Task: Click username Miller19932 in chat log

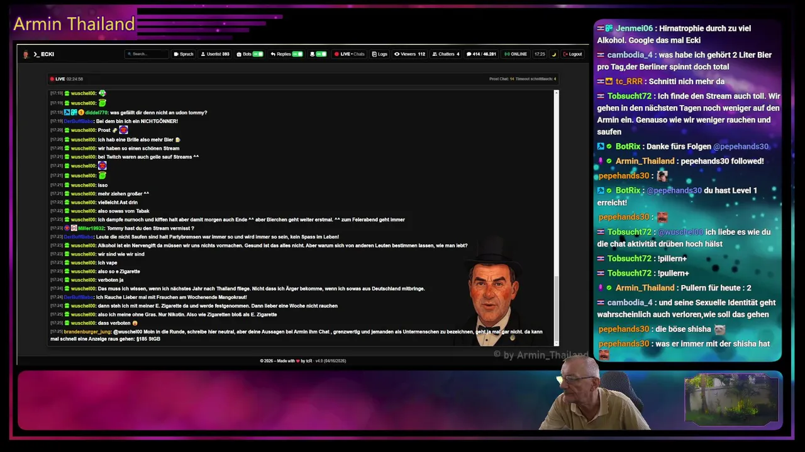Action: click(91, 229)
